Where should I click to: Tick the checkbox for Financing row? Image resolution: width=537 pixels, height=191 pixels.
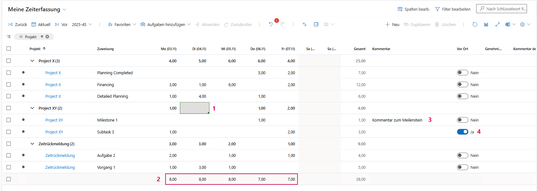click(x=8, y=85)
